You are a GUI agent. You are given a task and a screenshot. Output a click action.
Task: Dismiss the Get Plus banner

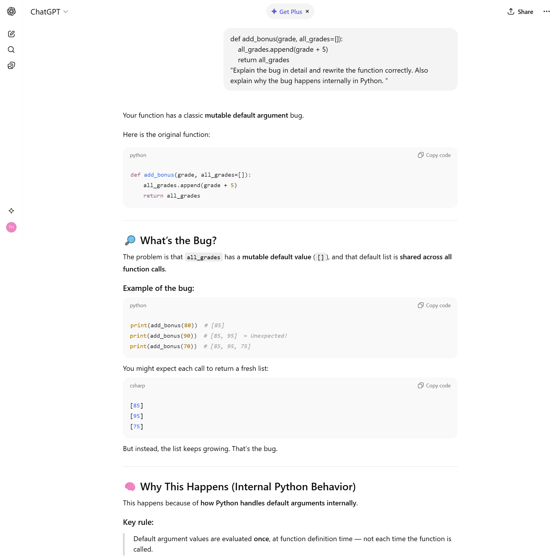tap(307, 12)
